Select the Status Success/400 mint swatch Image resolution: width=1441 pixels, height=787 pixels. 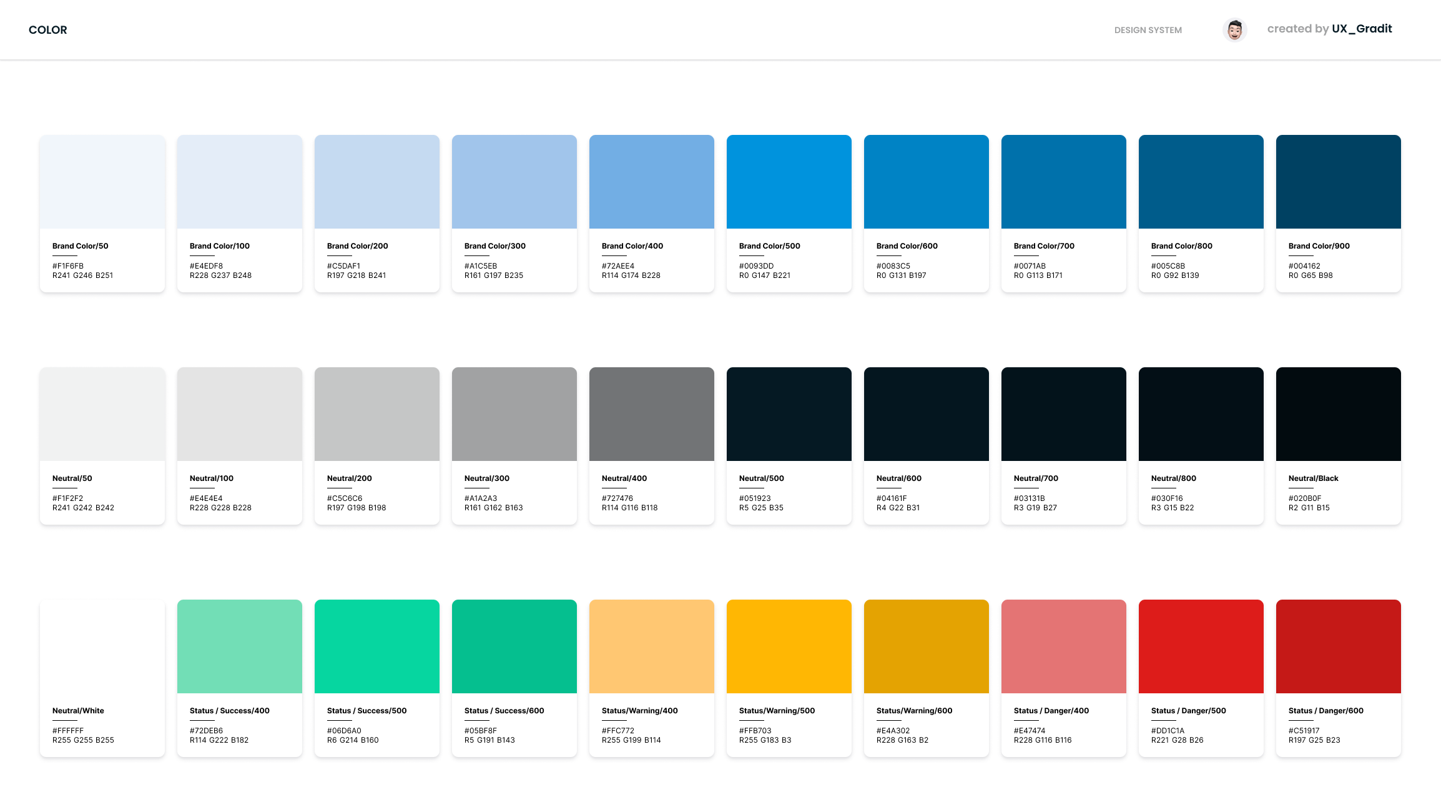(240, 646)
